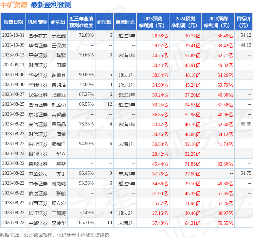Select institution 国信证券
Screen dimensions: 253x238
pos(38,104)
